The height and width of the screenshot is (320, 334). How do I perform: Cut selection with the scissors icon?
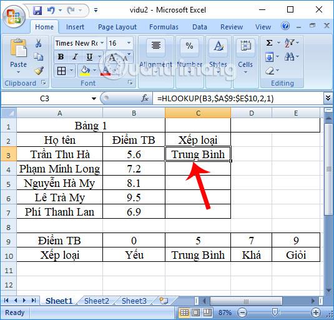pyautogui.click(x=39, y=43)
